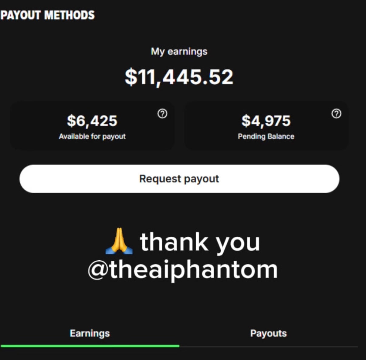Click the gray underline beneath Payouts tab
Screen dimensions: 366x360
coord(269,346)
